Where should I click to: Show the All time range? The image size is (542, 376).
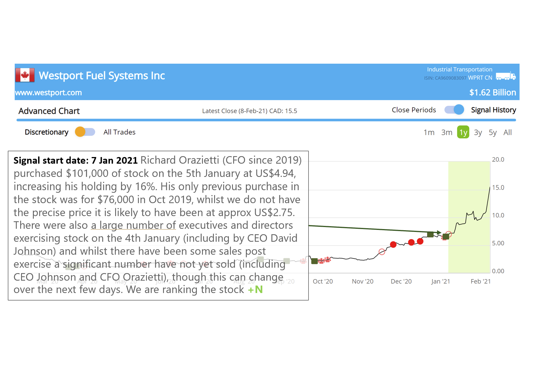[507, 132]
